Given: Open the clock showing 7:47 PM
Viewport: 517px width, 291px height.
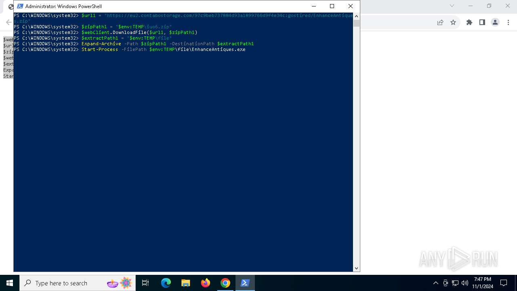Looking at the screenshot, I should [483, 283].
